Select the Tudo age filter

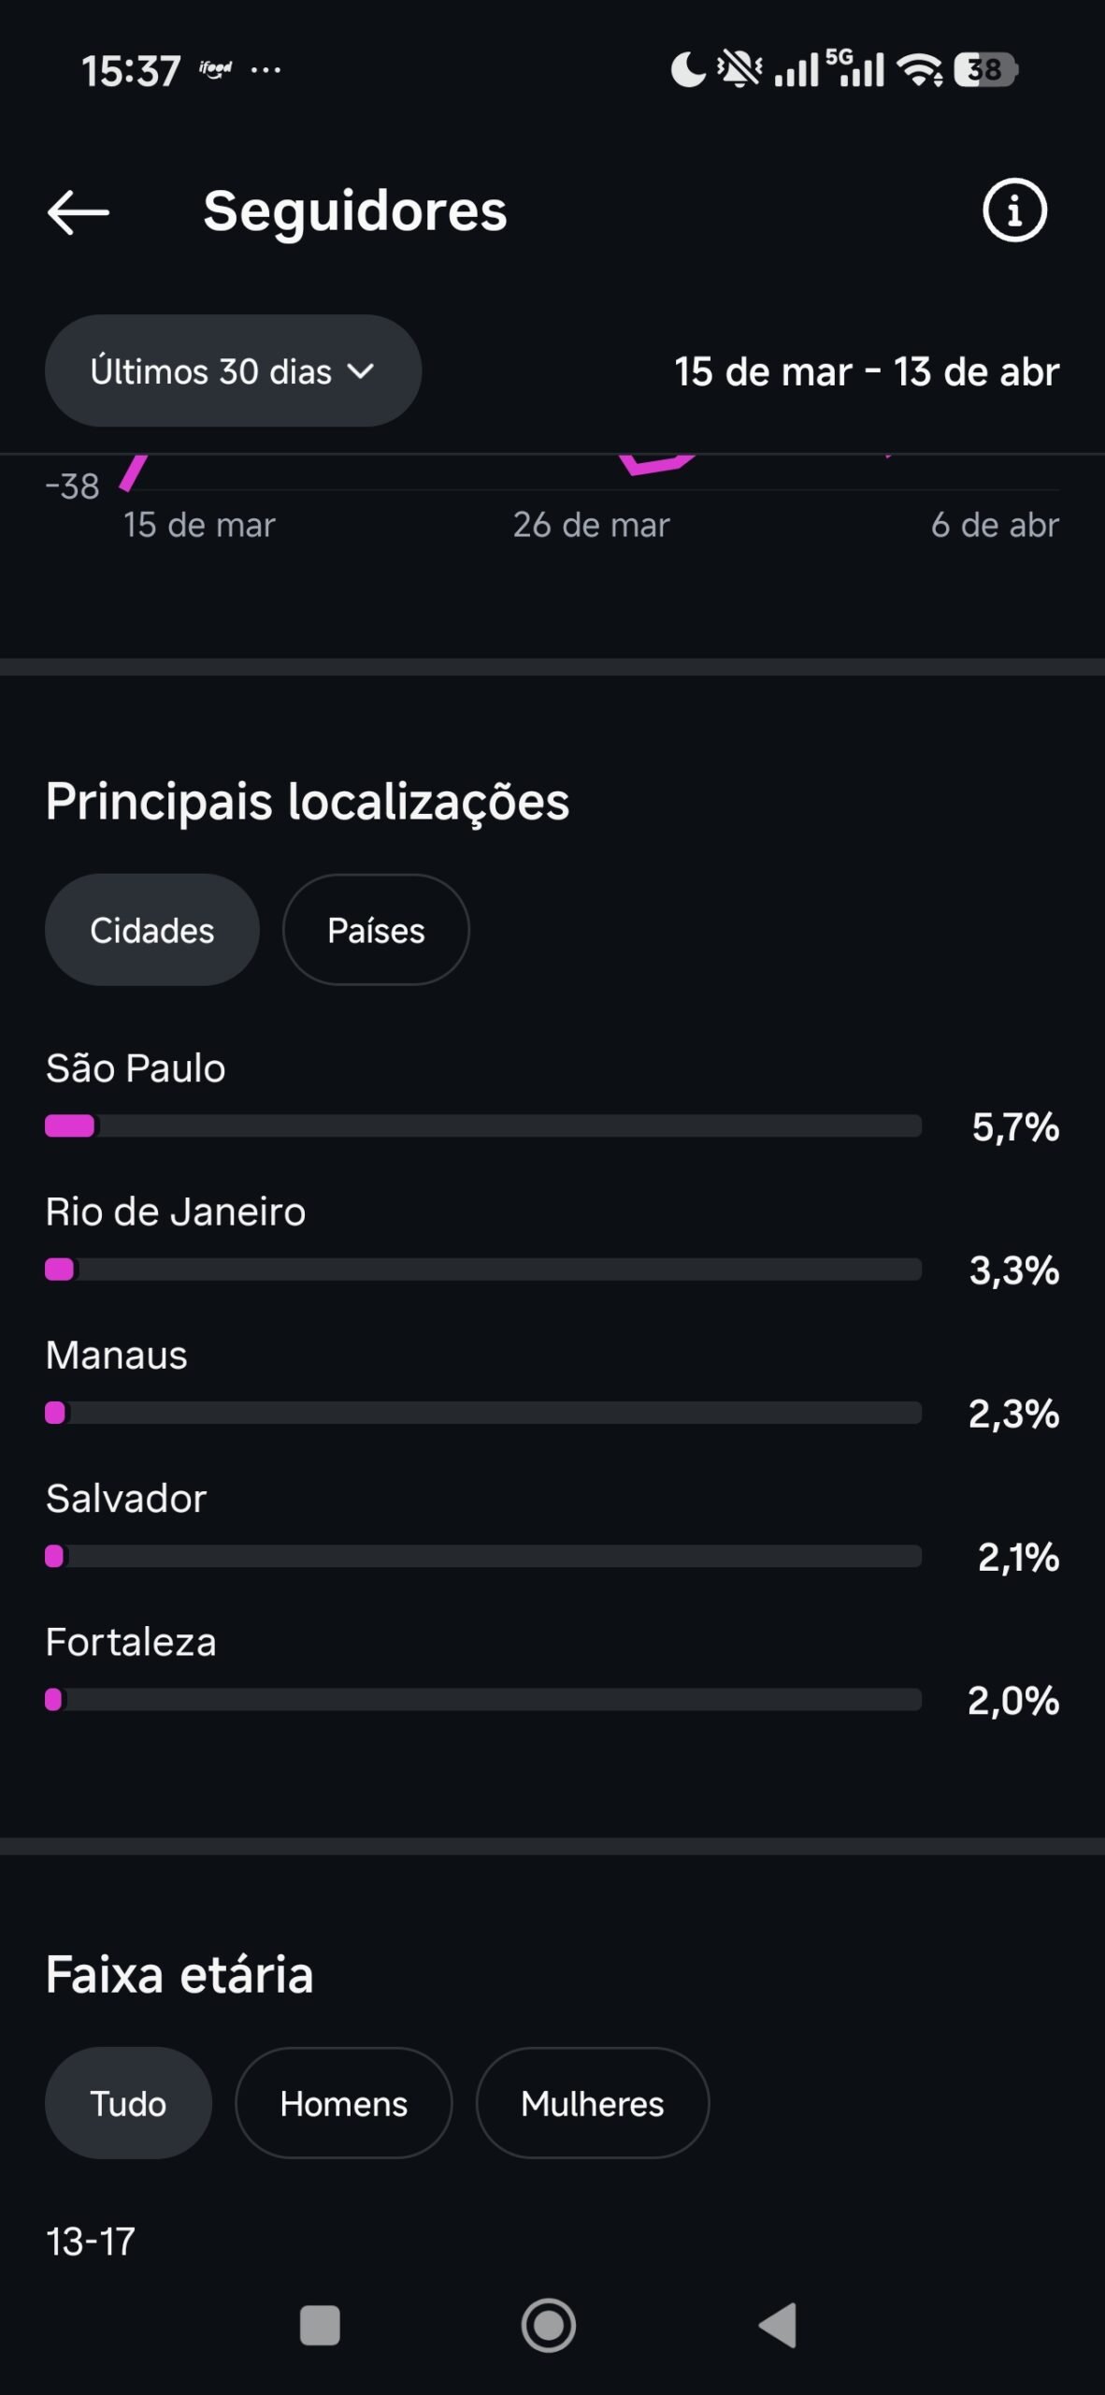128,2103
